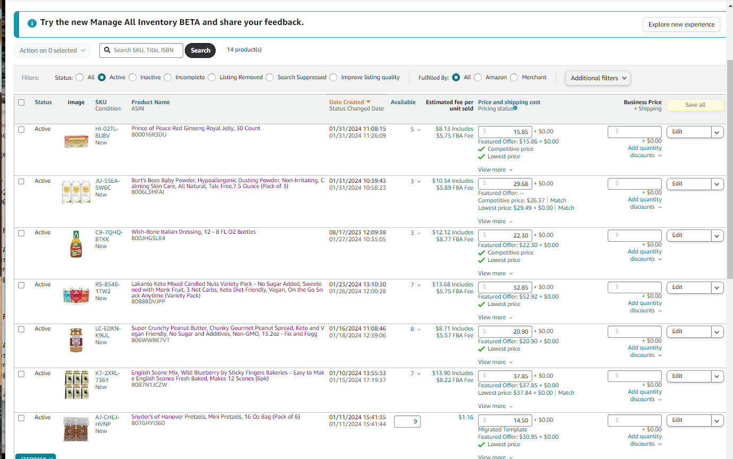The height and width of the screenshot is (459, 733).
Task: Click the 52.85 price field for Lakanto
Action: click(505, 287)
